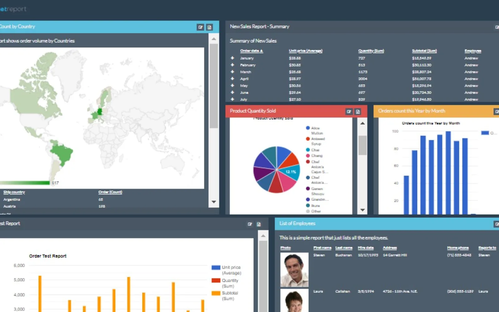Click scroll up arrow in Product Quantity panel
499x312 pixels.
[x=362, y=123]
